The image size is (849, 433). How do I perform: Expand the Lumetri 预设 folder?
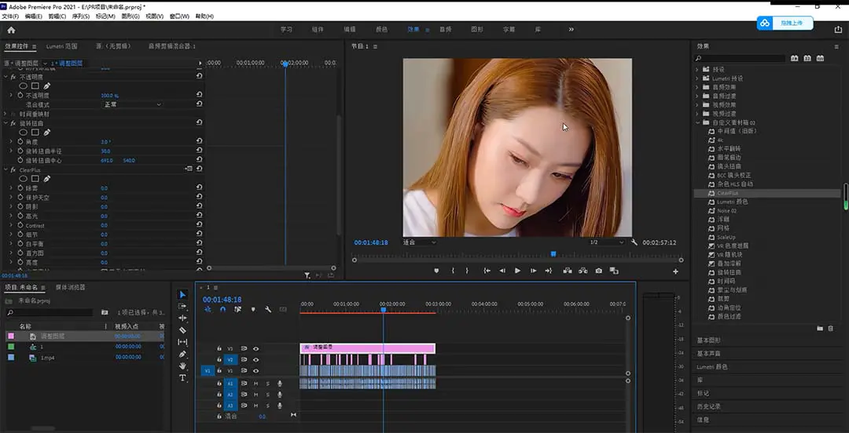tap(697, 78)
